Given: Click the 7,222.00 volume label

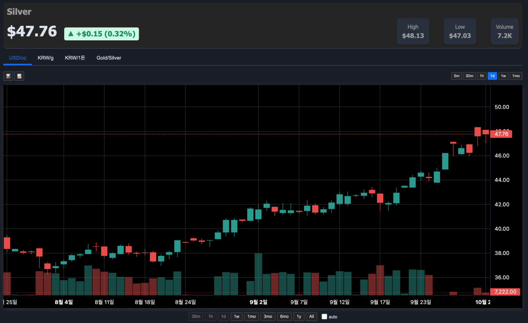Looking at the screenshot, I should [x=505, y=291].
